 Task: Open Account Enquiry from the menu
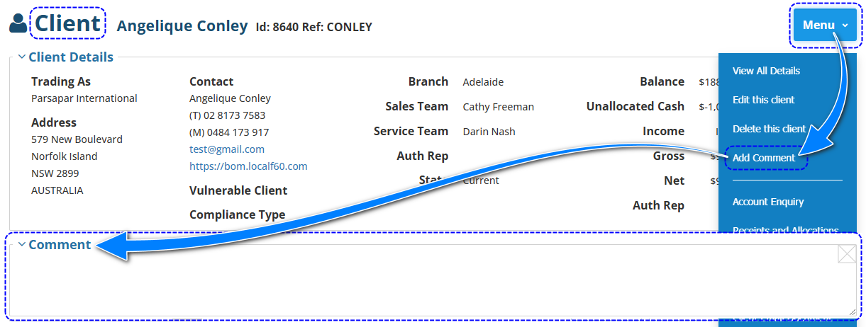[767, 202]
